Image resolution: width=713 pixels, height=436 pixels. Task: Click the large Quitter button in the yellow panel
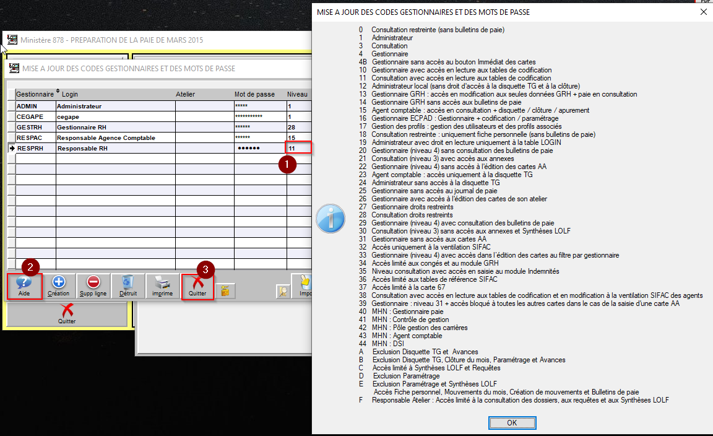click(67, 314)
